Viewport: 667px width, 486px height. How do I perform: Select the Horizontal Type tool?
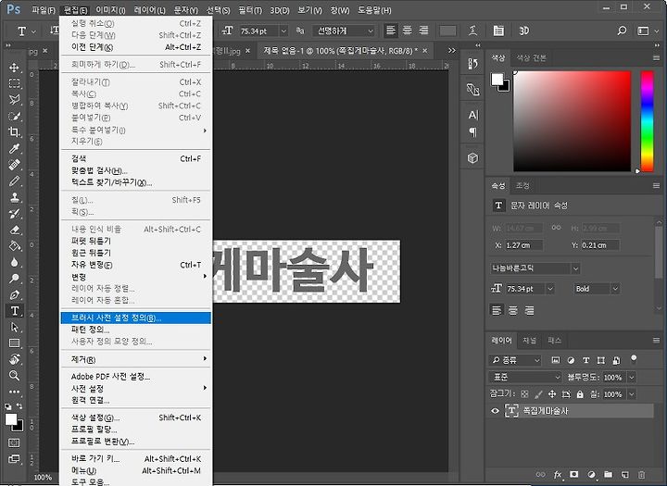(x=14, y=311)
